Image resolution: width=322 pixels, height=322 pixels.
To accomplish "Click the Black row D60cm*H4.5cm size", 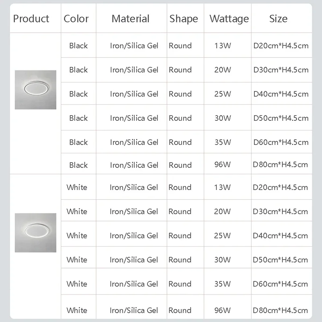I will [281, 142].
